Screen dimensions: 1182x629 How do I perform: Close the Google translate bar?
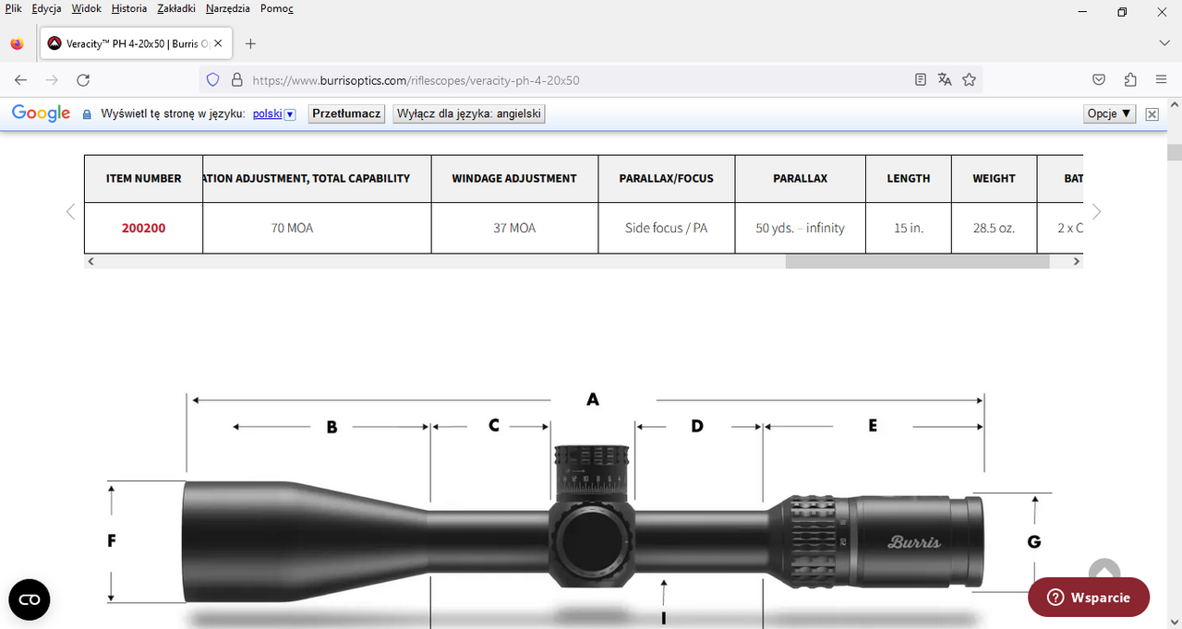tap(1152, 114)
